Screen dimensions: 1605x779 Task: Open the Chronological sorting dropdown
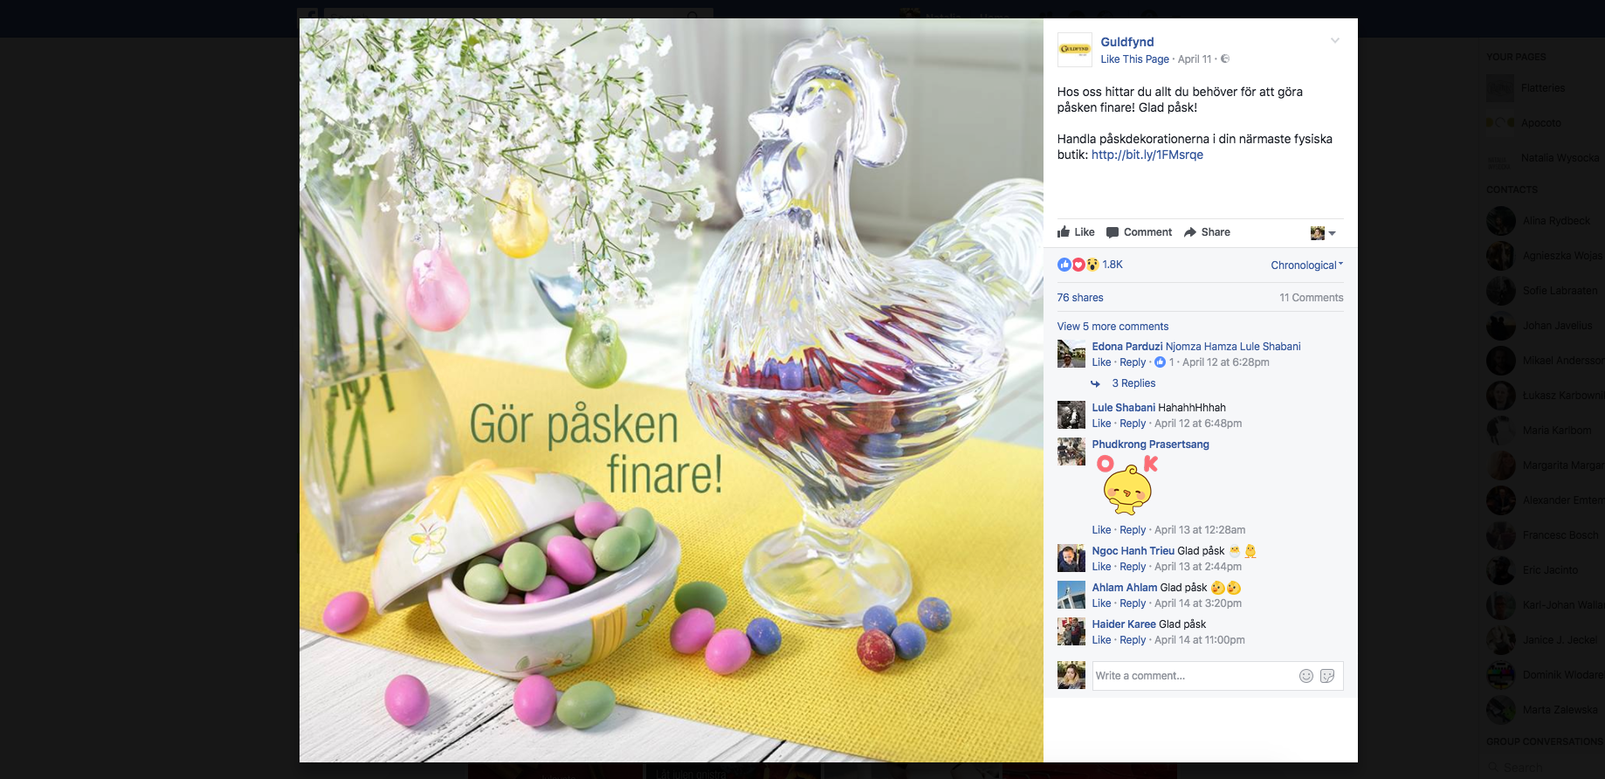[1306, 265]
